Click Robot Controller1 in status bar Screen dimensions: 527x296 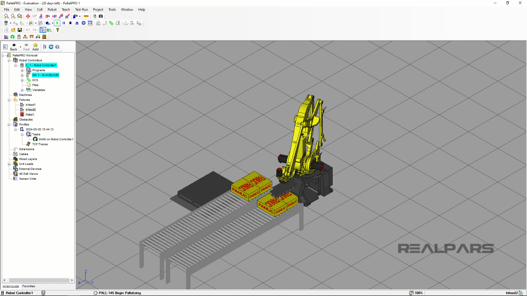19,293
